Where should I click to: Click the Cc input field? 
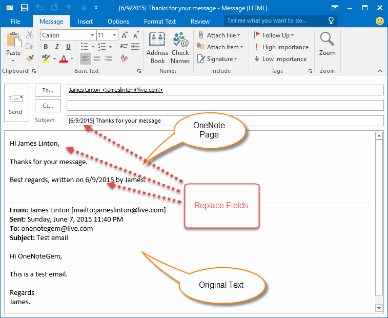(x=224, y=106)
